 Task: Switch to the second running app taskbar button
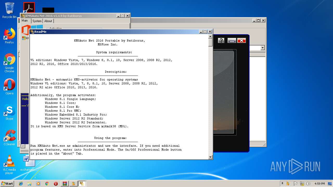(x=73, y=183)
